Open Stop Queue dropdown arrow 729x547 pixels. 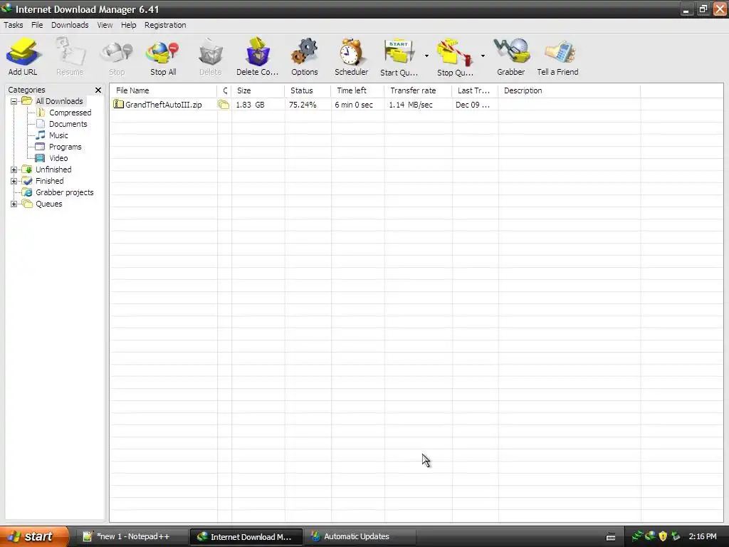[x=483, y=56]
